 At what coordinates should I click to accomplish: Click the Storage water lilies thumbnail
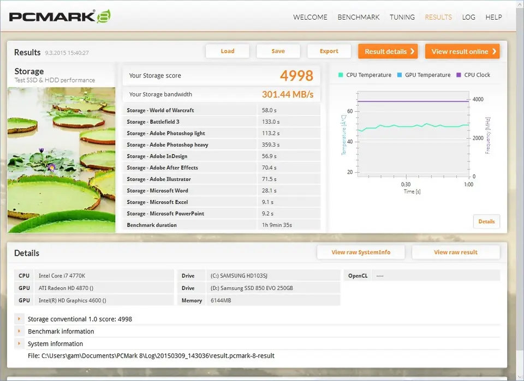61,160
